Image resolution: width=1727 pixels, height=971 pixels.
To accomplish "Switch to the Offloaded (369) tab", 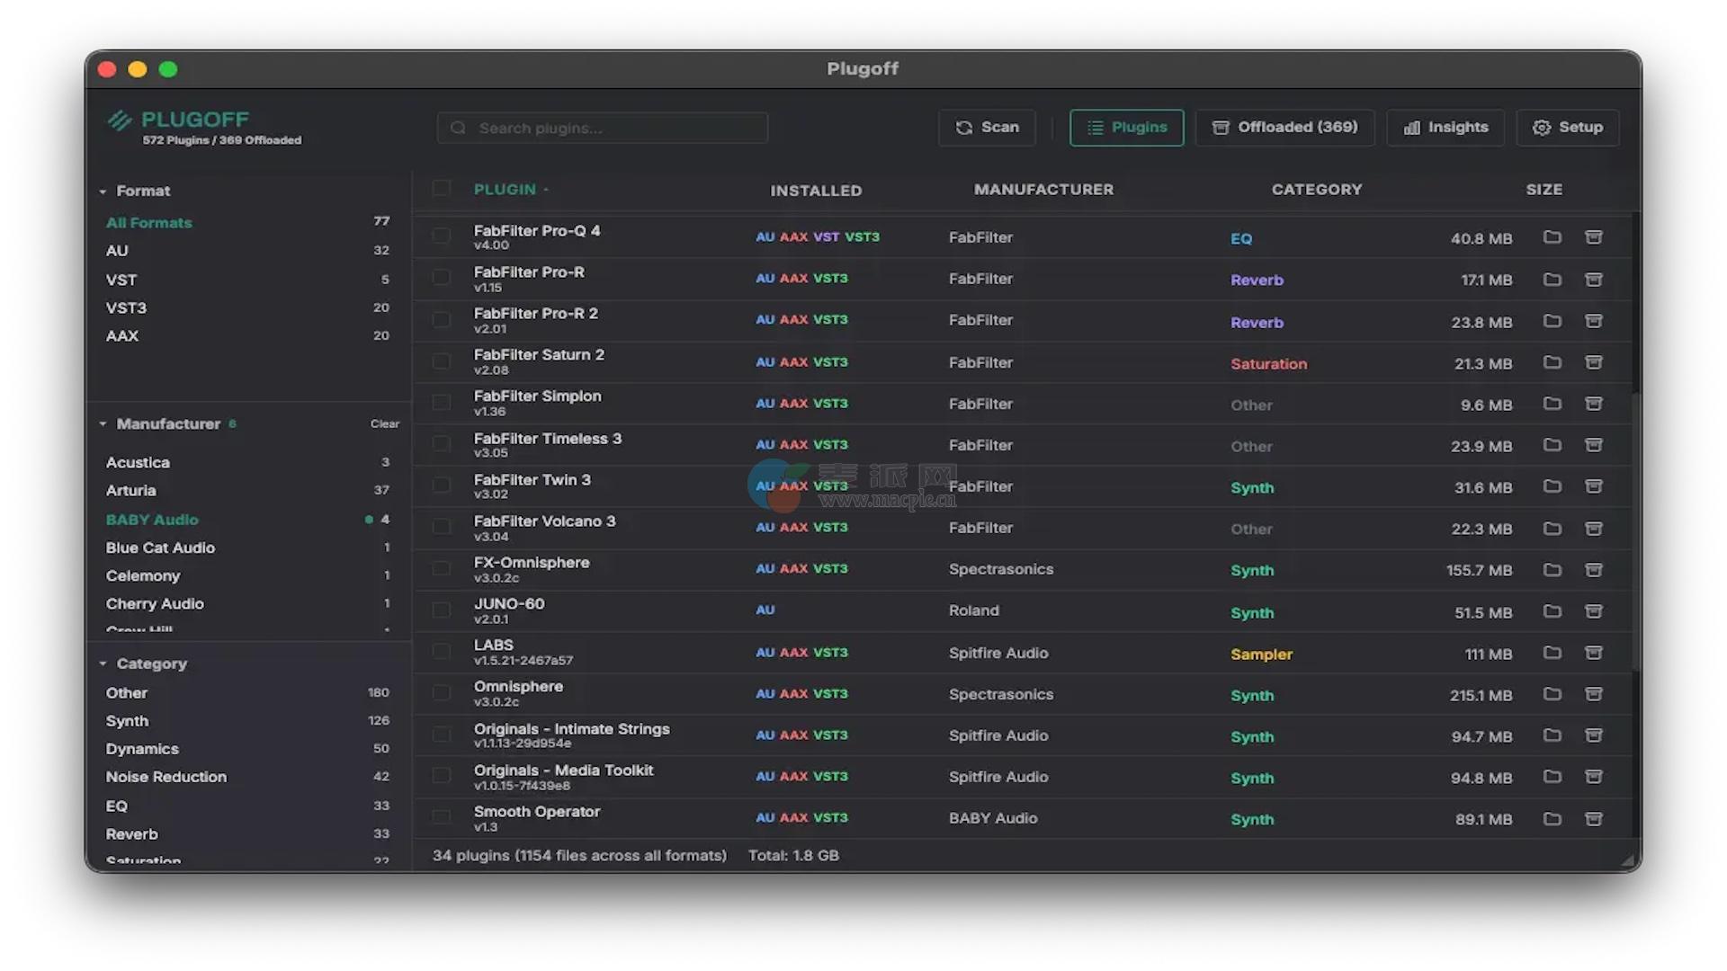I will point(1284,128).
